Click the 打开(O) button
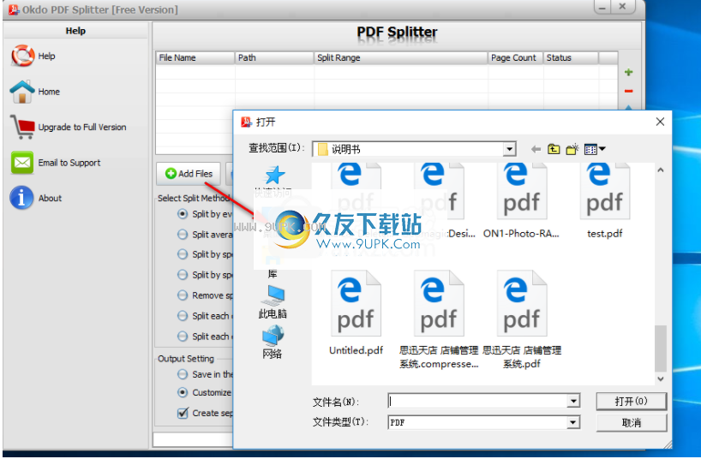 click(631, 402)
